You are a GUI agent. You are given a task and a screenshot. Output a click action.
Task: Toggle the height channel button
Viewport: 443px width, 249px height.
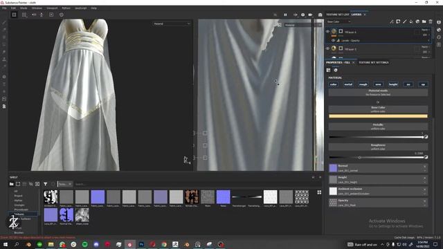click(x=393, y=84)
